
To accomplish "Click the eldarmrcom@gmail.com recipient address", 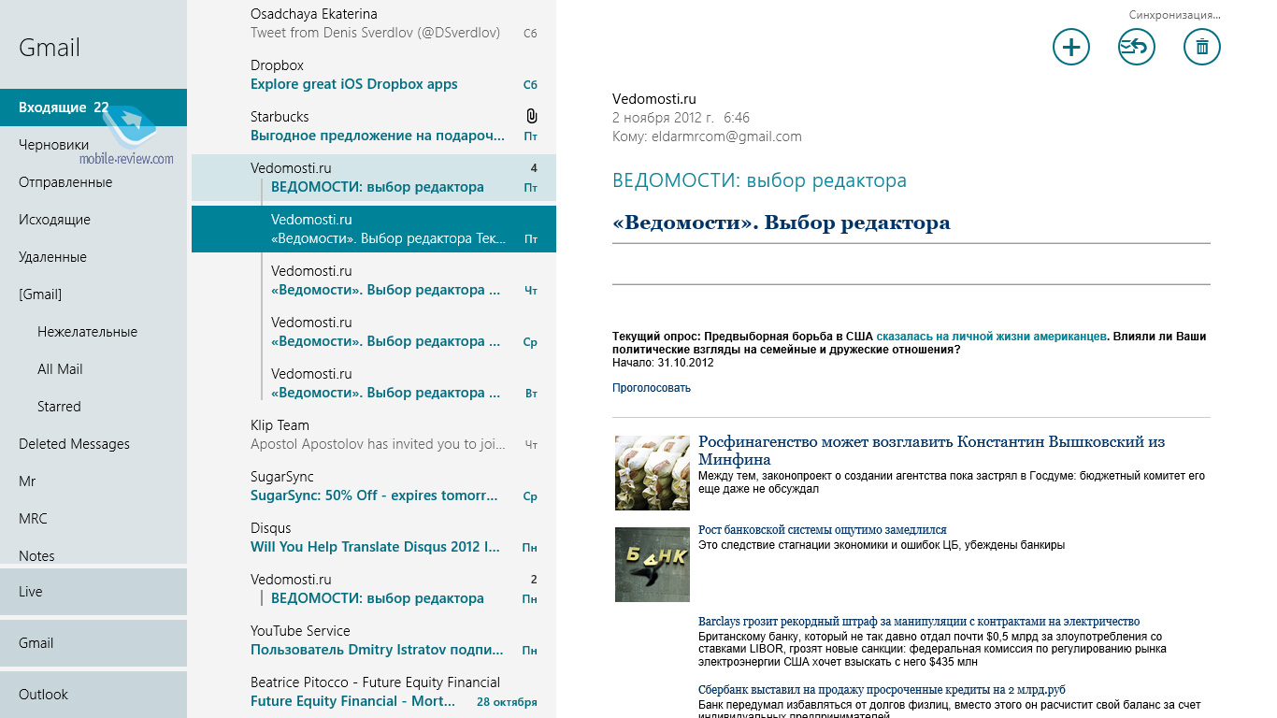I will pyautogui.click(x=726, y=136).
